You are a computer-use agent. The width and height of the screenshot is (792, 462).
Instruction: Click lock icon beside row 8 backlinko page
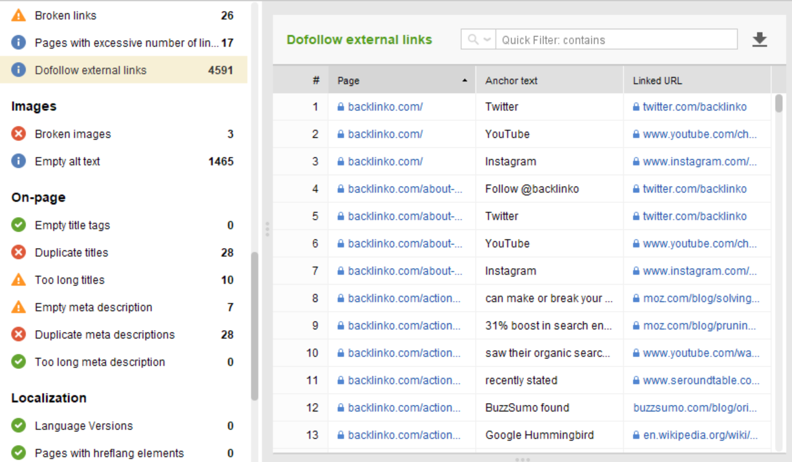341,298
